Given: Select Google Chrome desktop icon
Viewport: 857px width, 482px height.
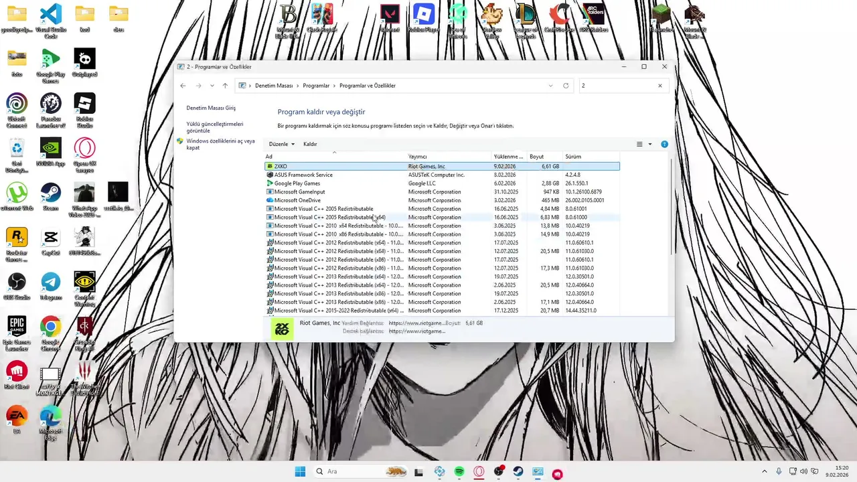Looking at the screenshot, I should coord(51,334).
